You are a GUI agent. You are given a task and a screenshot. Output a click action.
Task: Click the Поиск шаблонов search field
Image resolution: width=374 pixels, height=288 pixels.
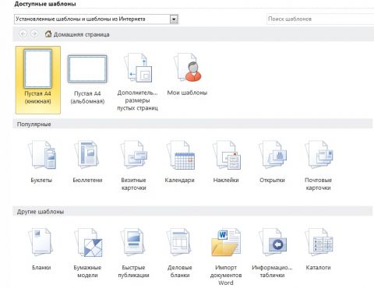click(320, 19)
